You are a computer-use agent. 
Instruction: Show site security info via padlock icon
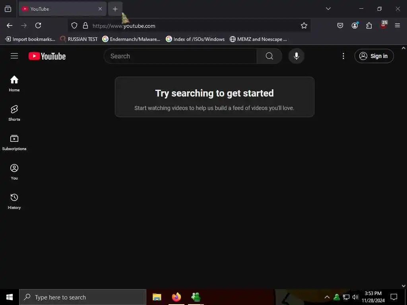point(85,26)
